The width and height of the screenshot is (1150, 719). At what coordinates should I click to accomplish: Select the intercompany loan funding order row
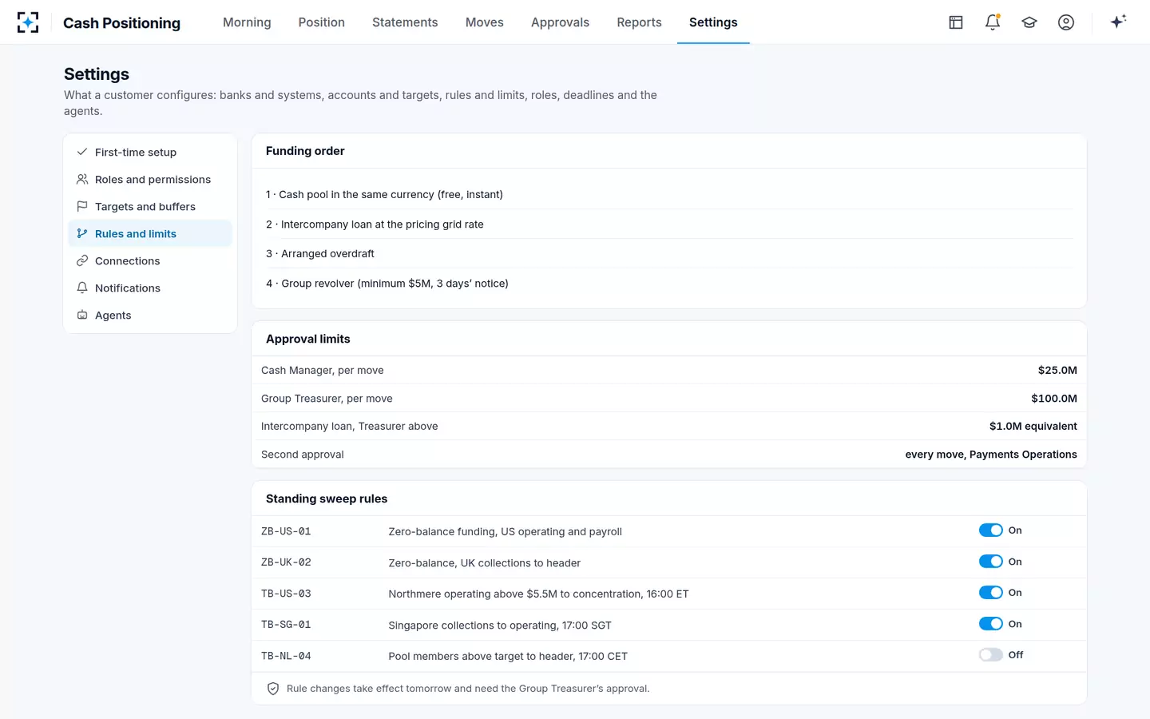tap(669, 224)
